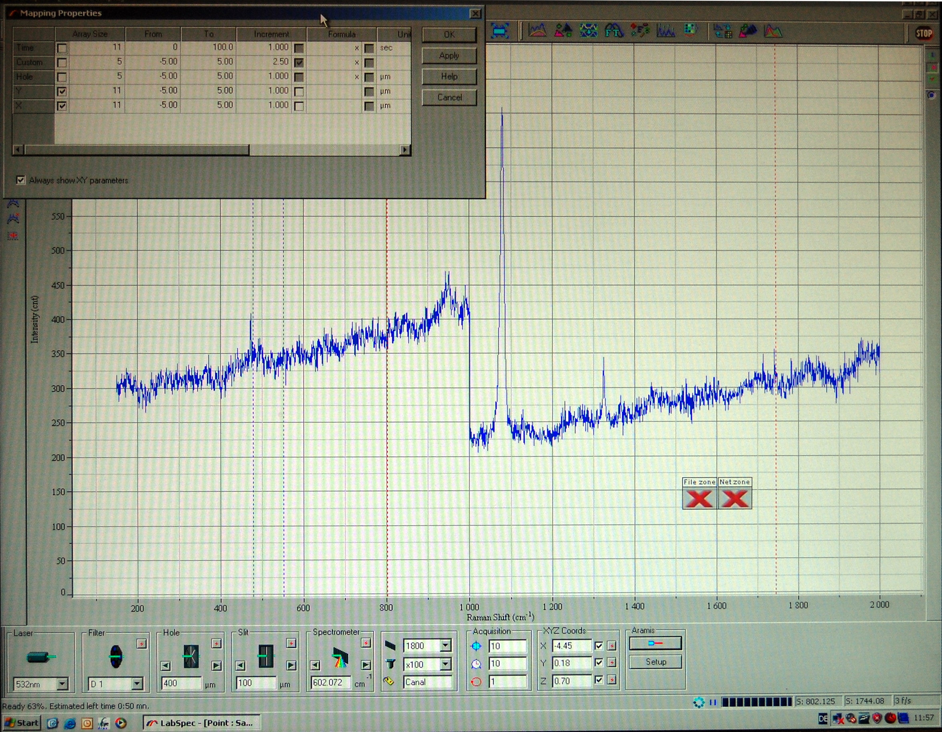Enable the Hole row checkbox

(62, 77)
